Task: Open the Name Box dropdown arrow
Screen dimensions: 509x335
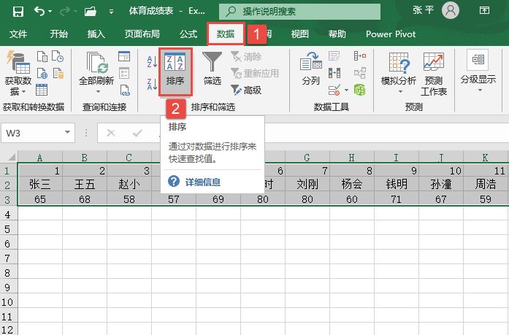Action: [67, 132]
